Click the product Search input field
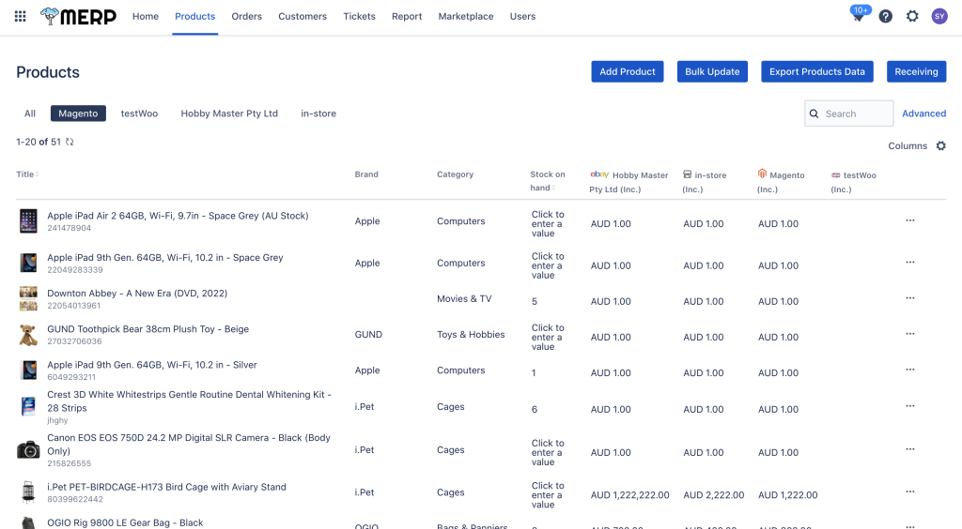The width and height of the screenshot is (962, 529). [855, 113]
